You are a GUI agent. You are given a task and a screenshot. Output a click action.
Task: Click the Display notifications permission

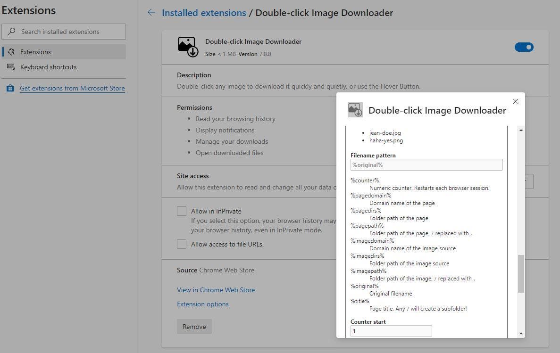[x=225, y=130]
